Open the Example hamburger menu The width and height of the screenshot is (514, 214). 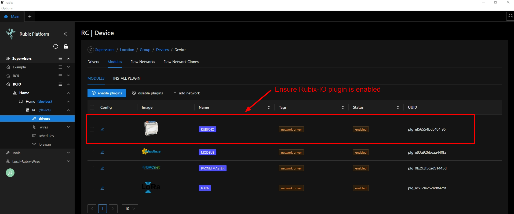pyautogui.click(x=60, y=67)
